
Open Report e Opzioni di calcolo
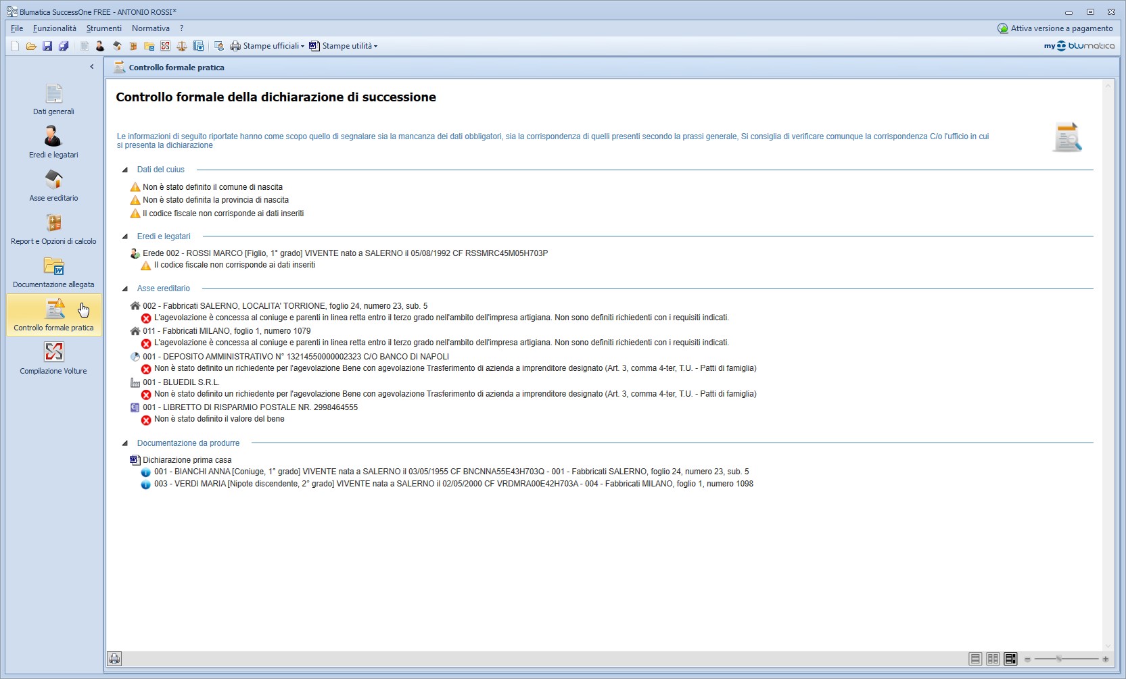point(53,229)
